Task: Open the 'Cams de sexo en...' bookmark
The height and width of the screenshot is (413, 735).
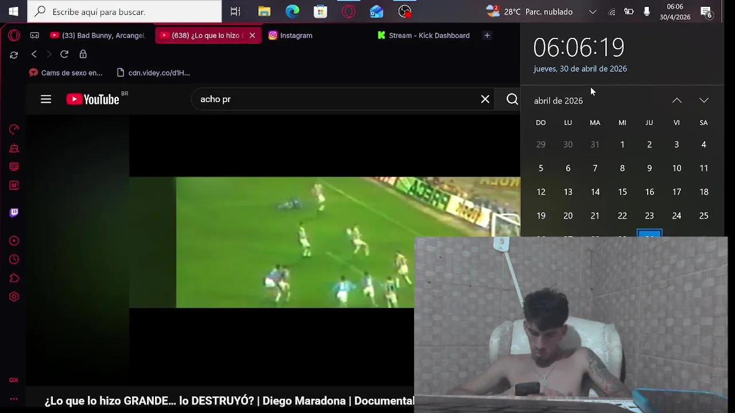Action: 65,73
